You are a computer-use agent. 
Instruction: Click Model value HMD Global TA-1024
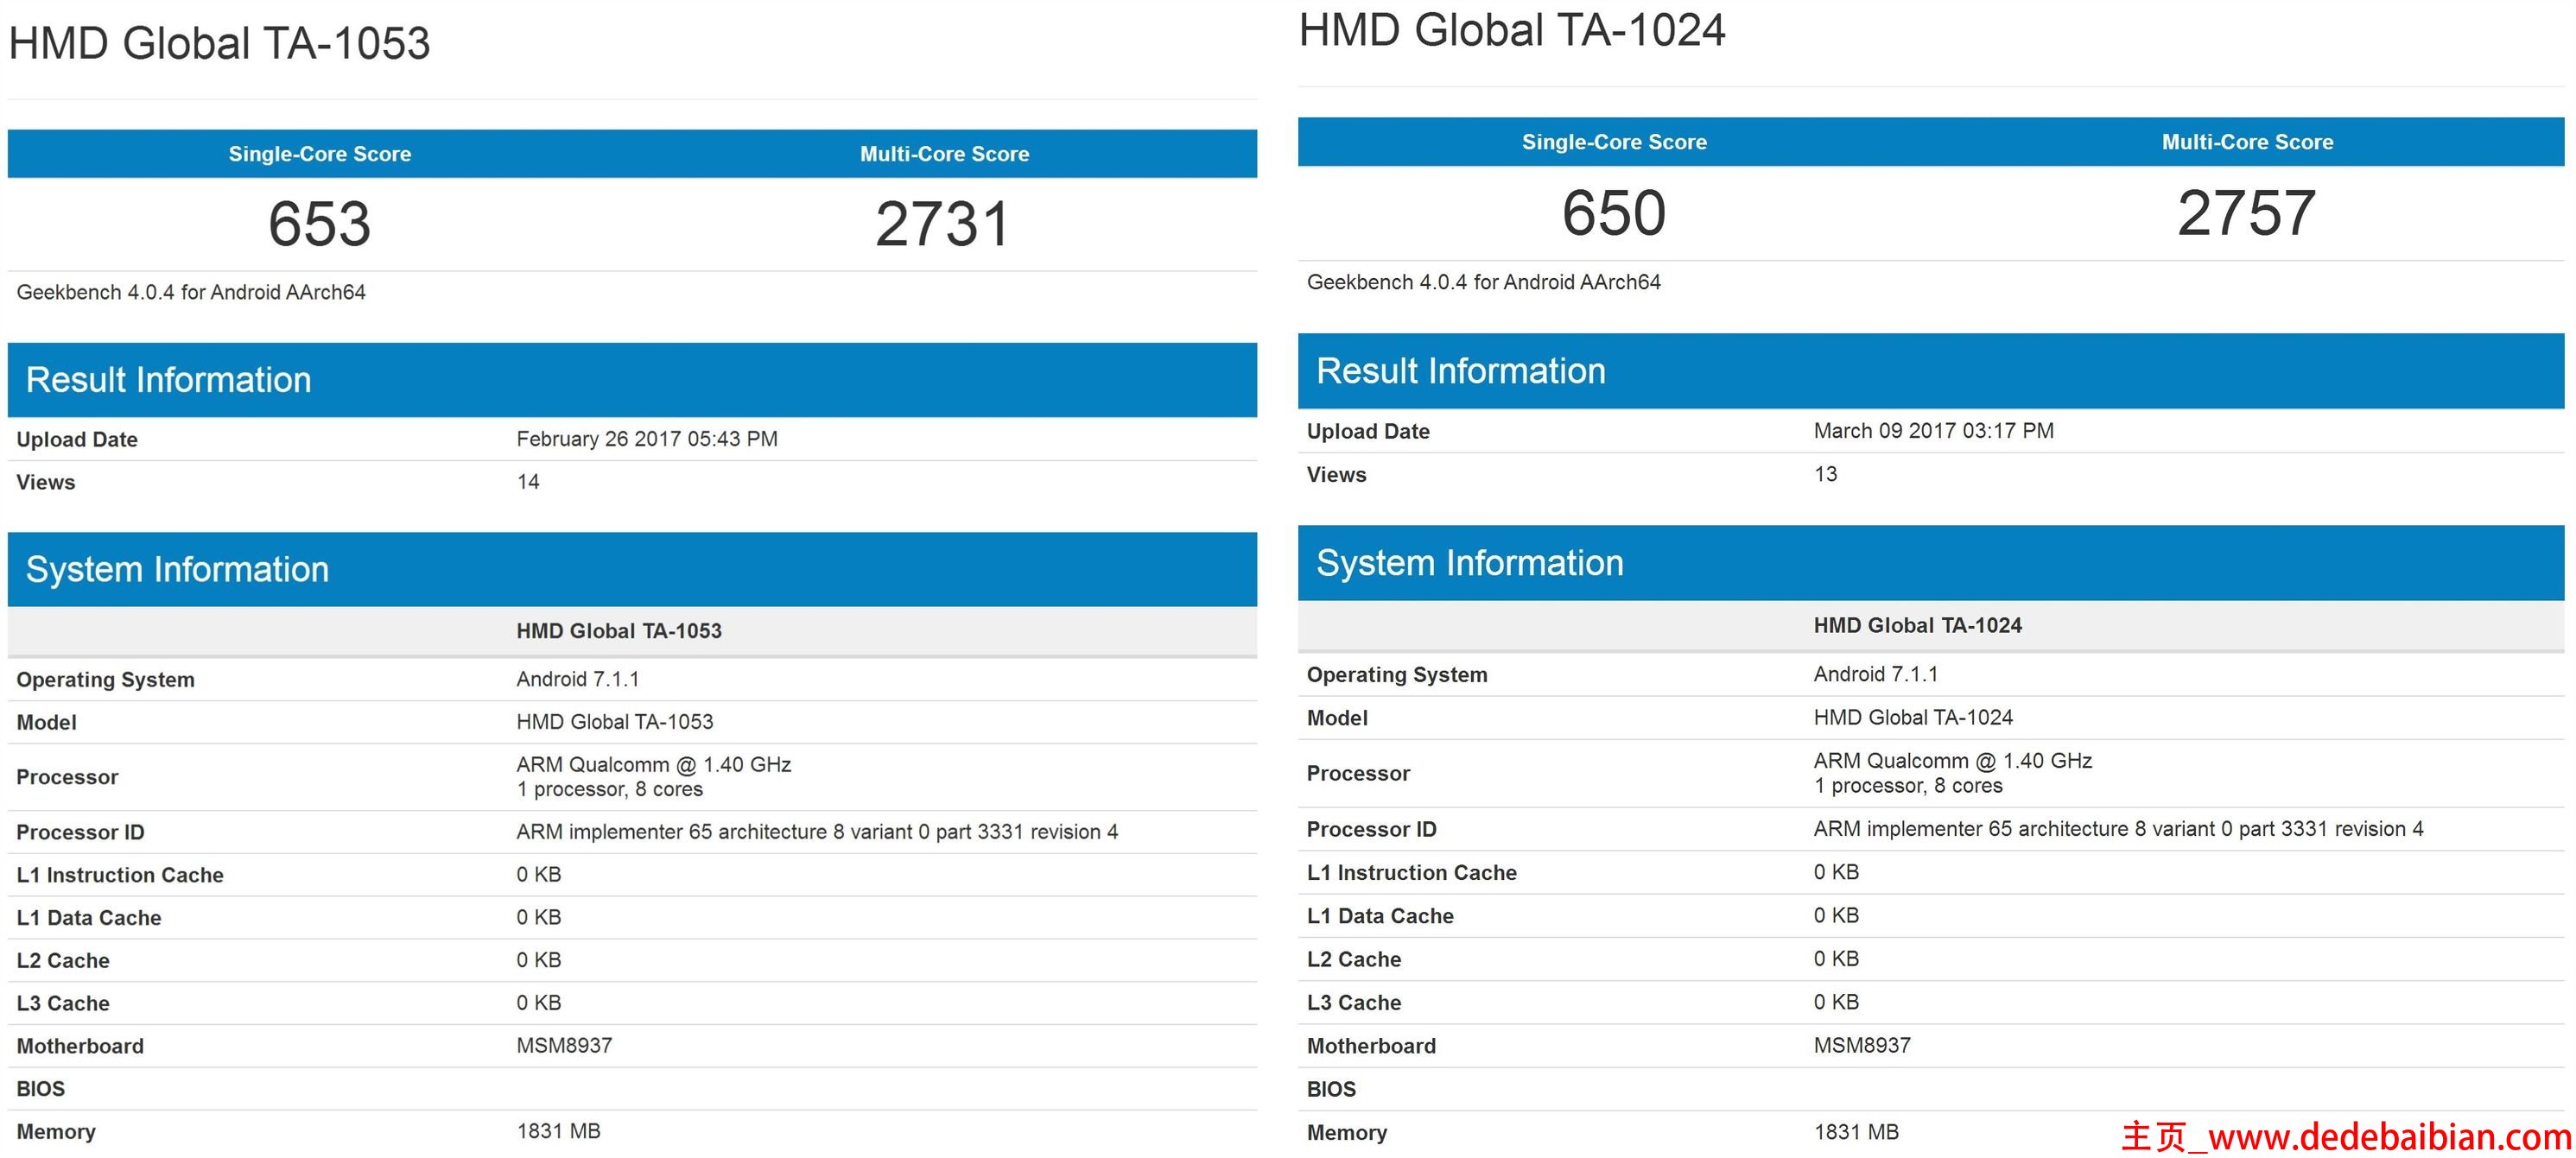[1913, 717]
